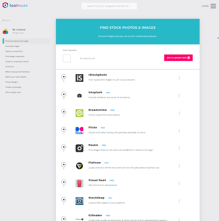
Task: Open the Flaticon title link
Action: (94, 163)
